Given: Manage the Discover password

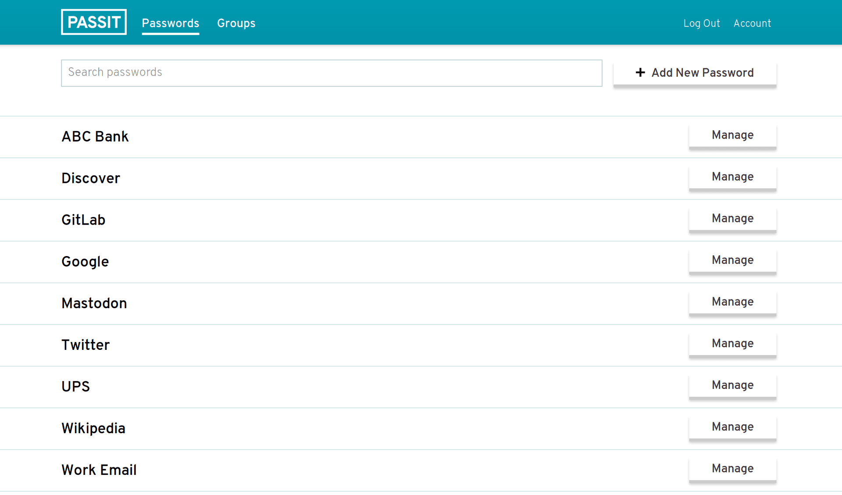Looking at the screenshot, I should point(732,177).
